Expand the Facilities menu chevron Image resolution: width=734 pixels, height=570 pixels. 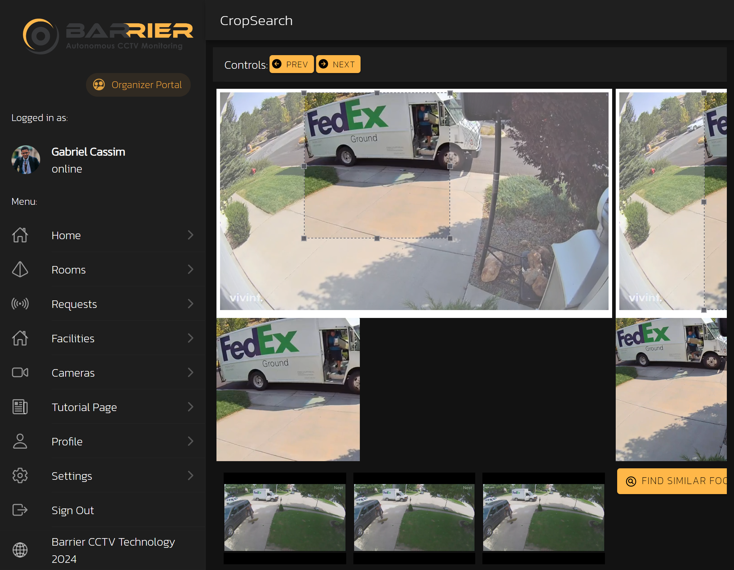(191, 338)
